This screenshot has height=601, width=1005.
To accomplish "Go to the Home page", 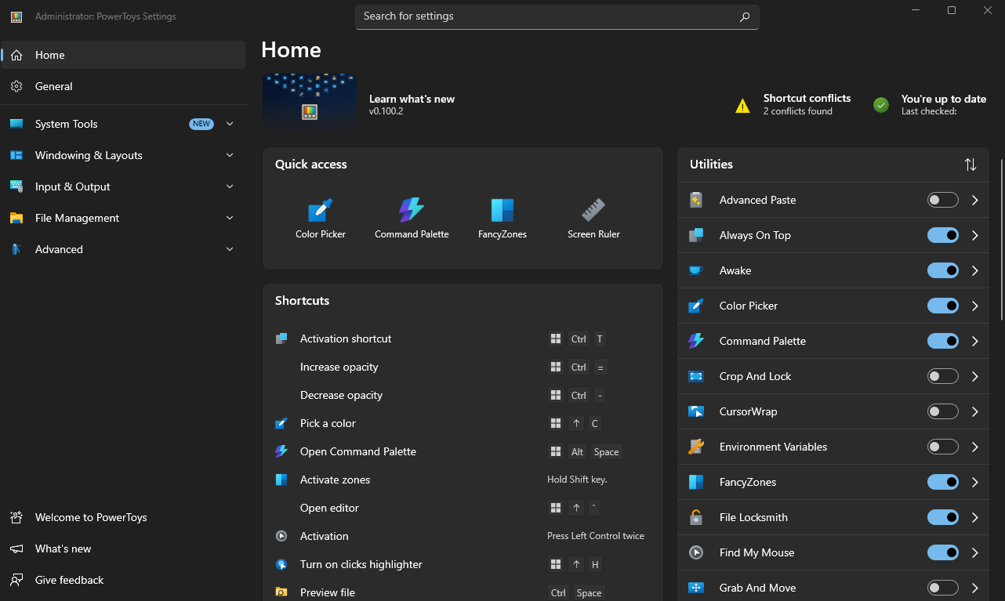I will point(123,55).
